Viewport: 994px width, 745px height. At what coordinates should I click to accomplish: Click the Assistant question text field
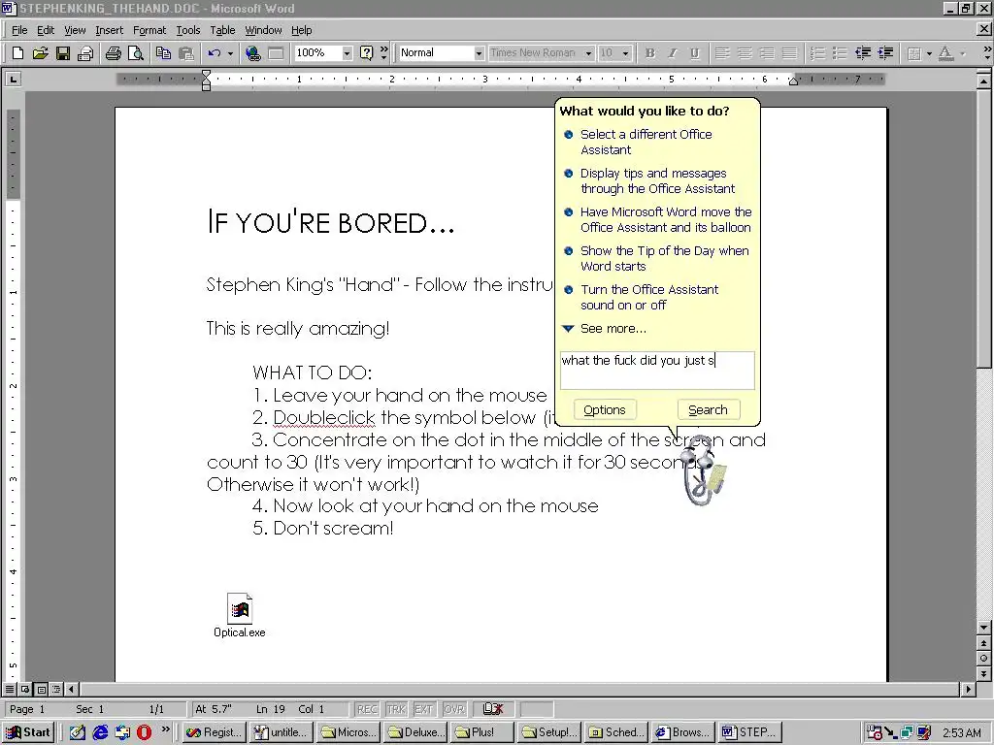(657, 370)
